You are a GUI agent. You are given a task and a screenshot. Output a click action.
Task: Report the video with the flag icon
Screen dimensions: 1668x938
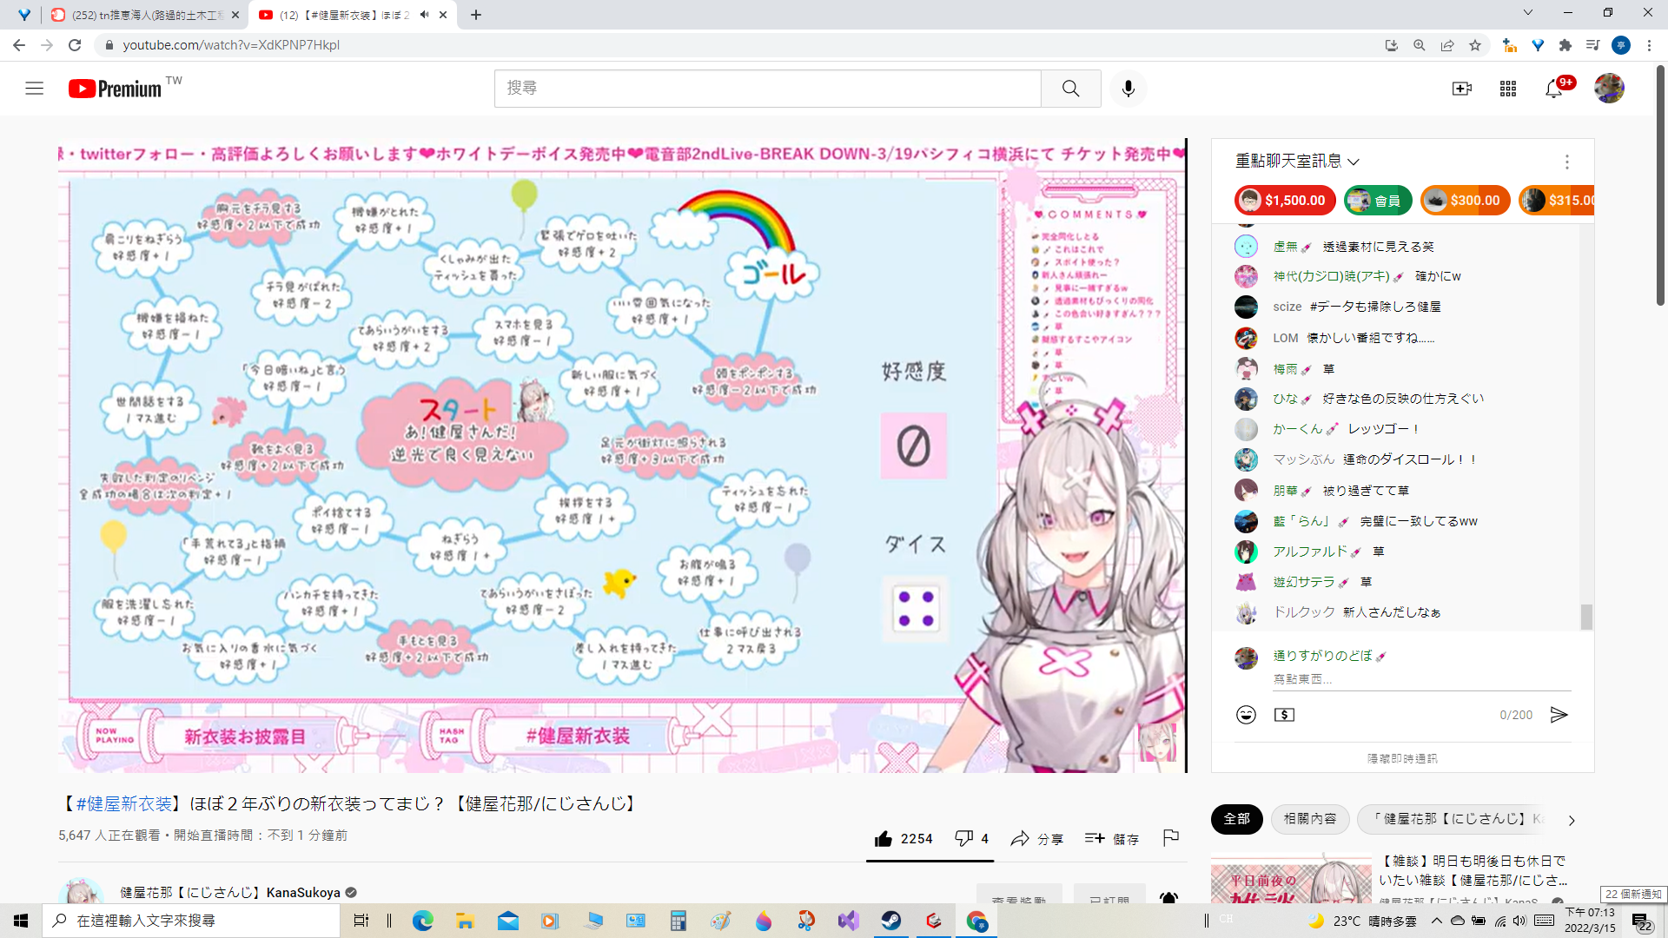(x=1170, y=837)
